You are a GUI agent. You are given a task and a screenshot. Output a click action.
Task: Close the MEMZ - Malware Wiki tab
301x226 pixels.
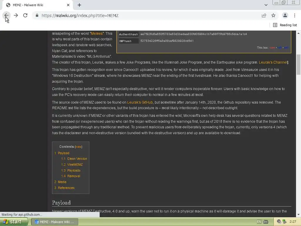(x=68, y=5)
